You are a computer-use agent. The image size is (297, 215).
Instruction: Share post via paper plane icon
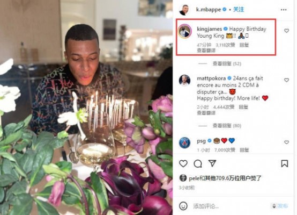click(212, 163)
